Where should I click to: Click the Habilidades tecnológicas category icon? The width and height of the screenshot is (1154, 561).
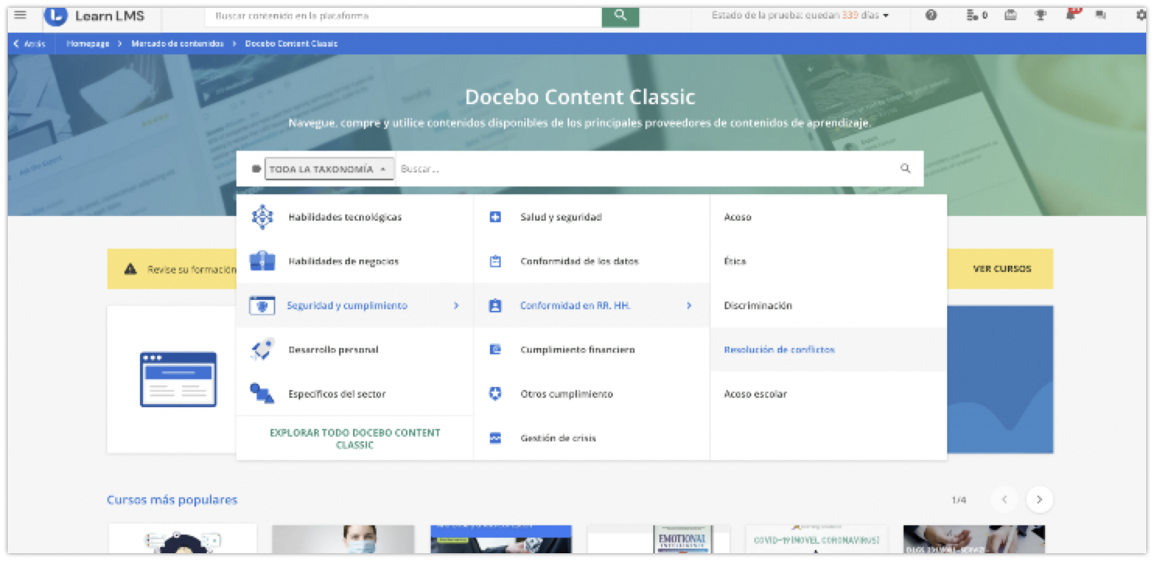click(262, 217)
